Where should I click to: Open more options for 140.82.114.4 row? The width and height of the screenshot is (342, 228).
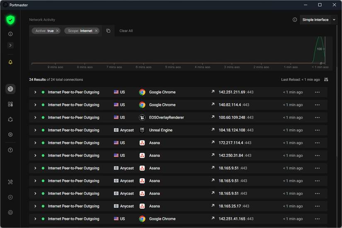pos(318,105)
